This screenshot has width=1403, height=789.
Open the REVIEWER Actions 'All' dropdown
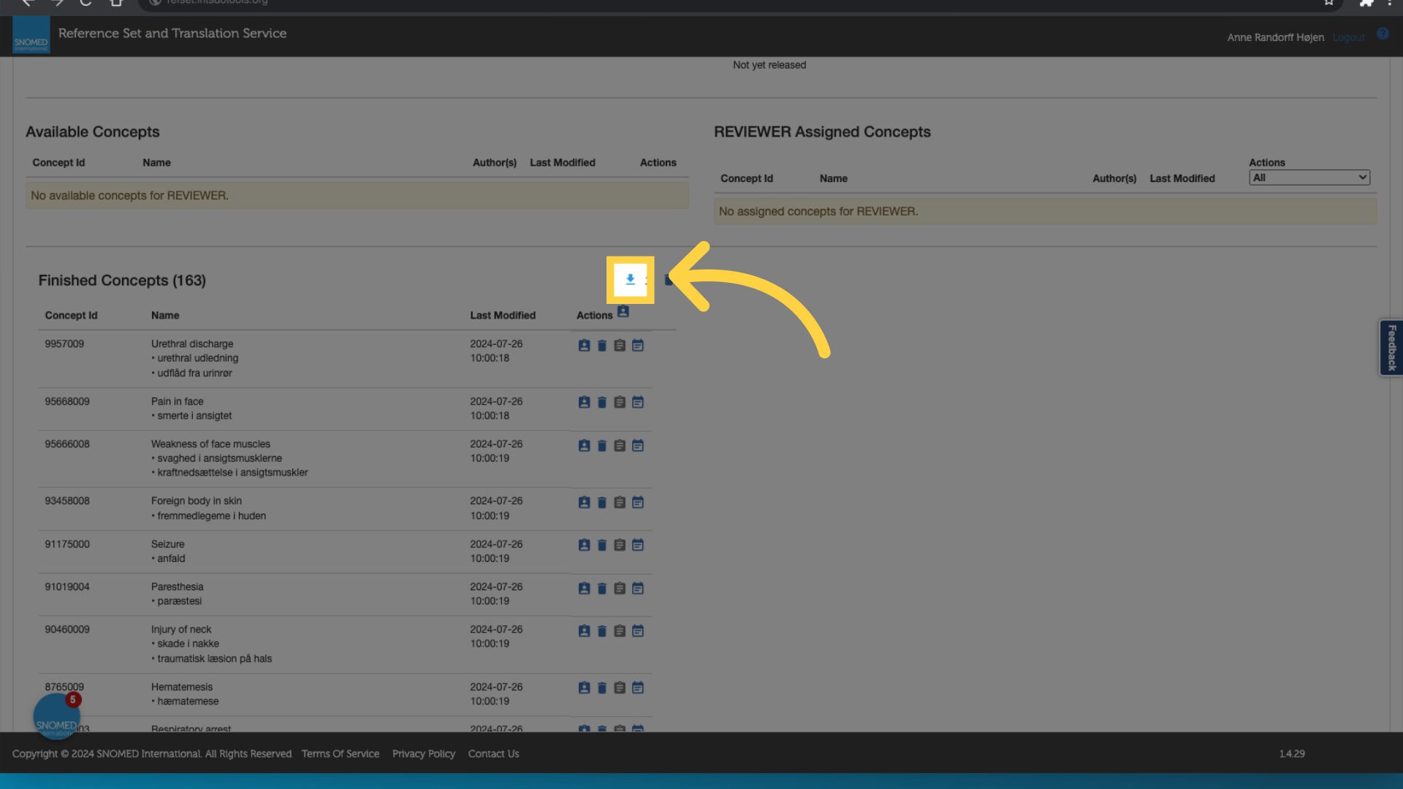(1309, 178)
